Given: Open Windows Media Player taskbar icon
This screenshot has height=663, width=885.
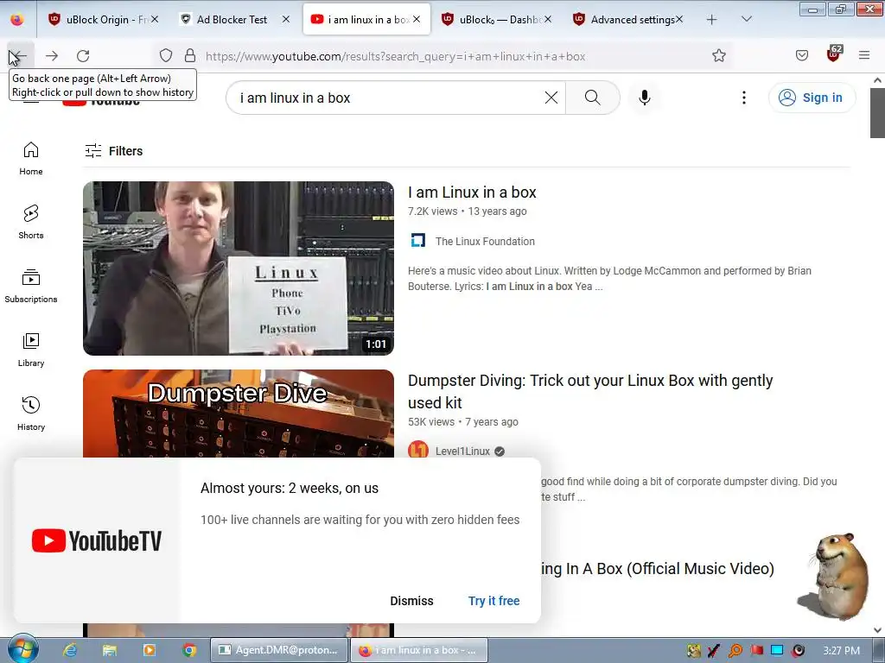Looking at the screenshot, I should pyautogui.click(x=149, y=650).
